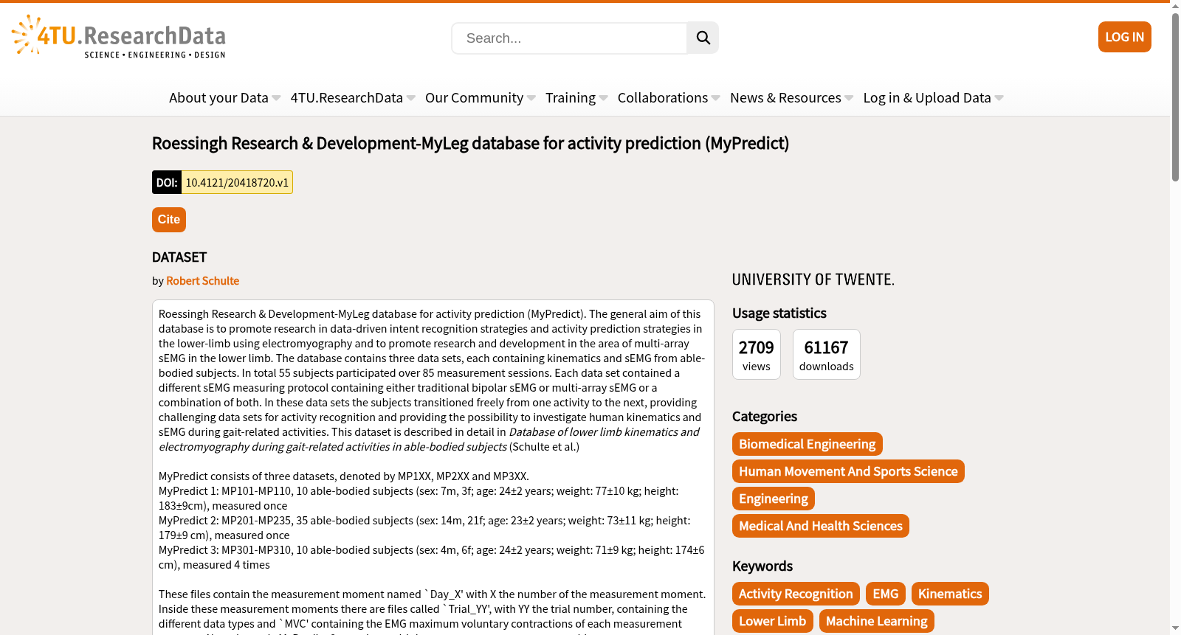Click the magnifying glass search icon
The height and width of the screenshot is (635, 1181).
coord(703,38)
